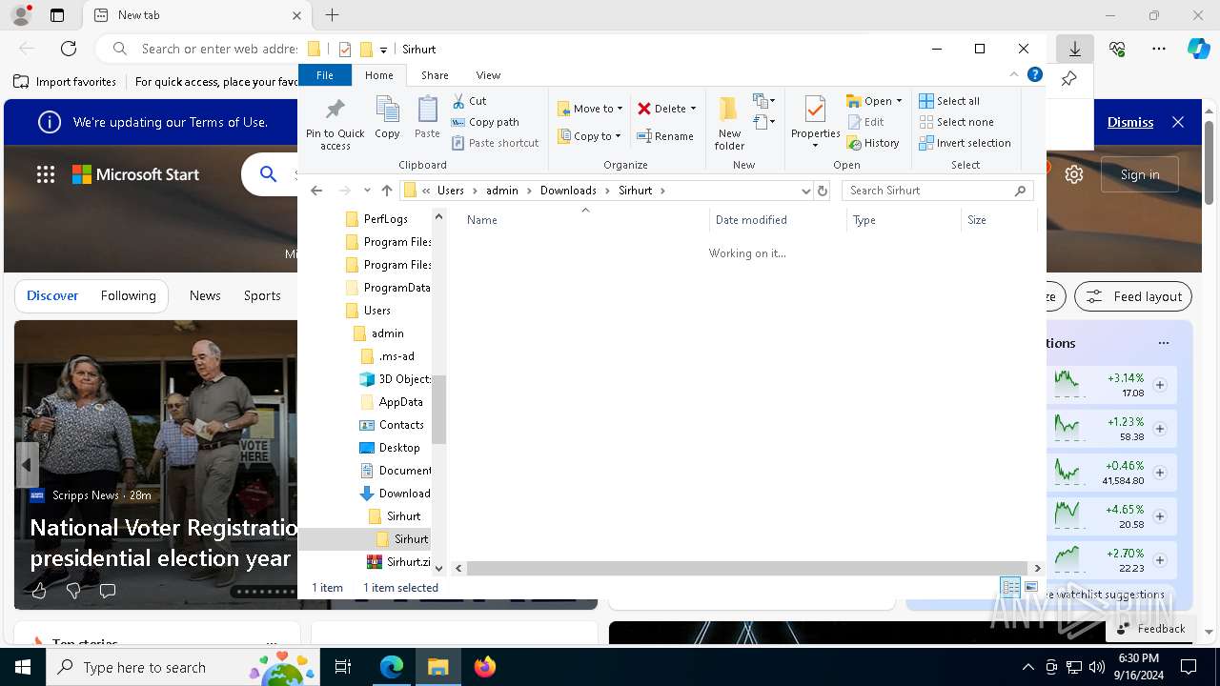Create a New folder
This screenshot has width=1220, height=686.
tap(729, 123)
